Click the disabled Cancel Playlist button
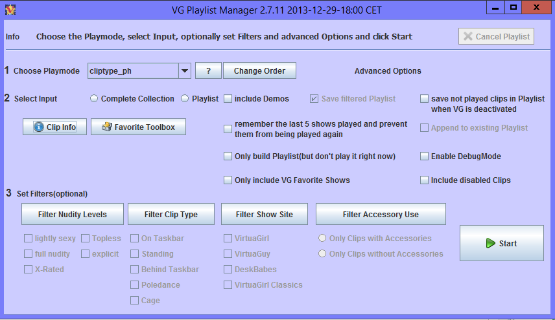The width and height of the screenshot is (555, 320). click(x=496, y=36)
